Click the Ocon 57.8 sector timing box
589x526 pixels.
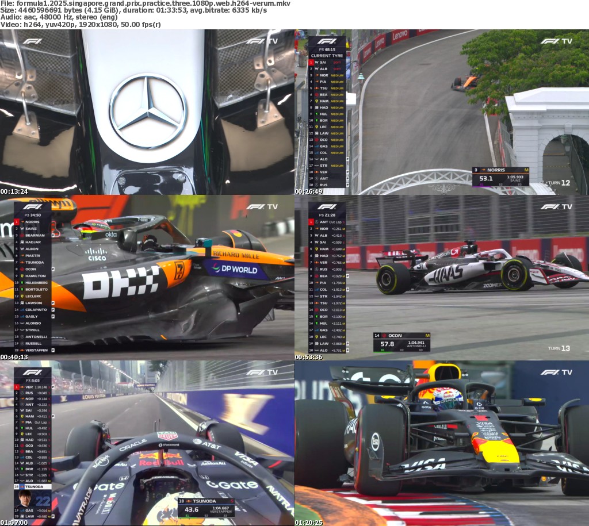(x=401, y=342)
